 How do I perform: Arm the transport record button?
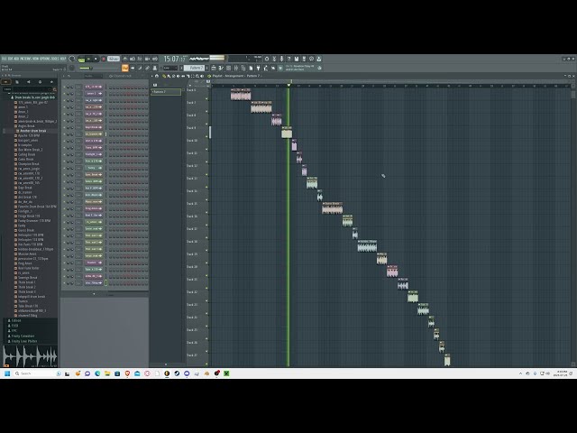tap(104, 59)
